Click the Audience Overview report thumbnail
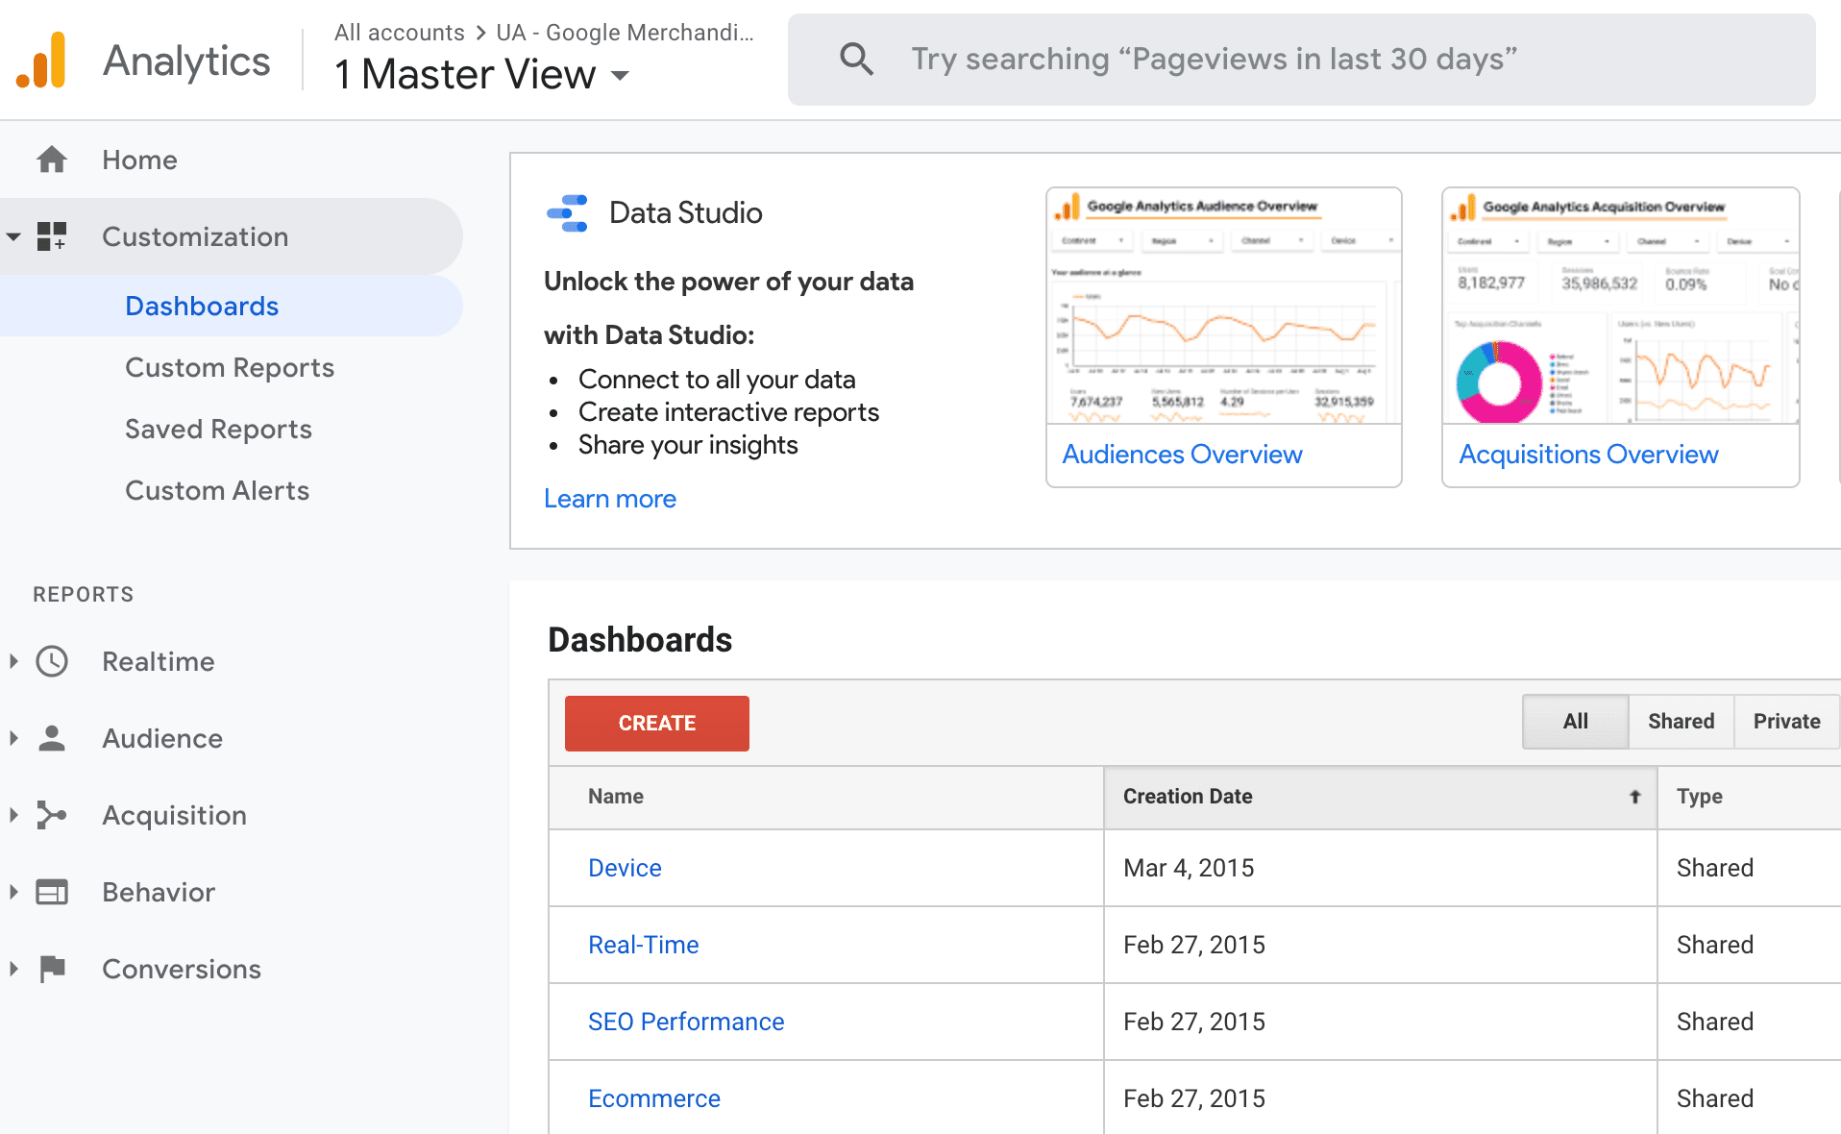The image size is (1841, 1134). (x=1224, y=306)
